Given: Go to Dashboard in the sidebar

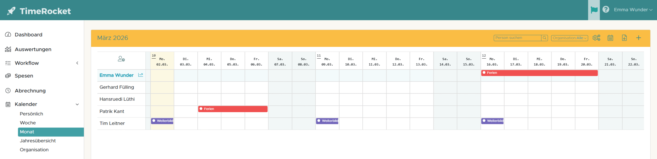Looking at the screenshot, I should pos(28,35).
